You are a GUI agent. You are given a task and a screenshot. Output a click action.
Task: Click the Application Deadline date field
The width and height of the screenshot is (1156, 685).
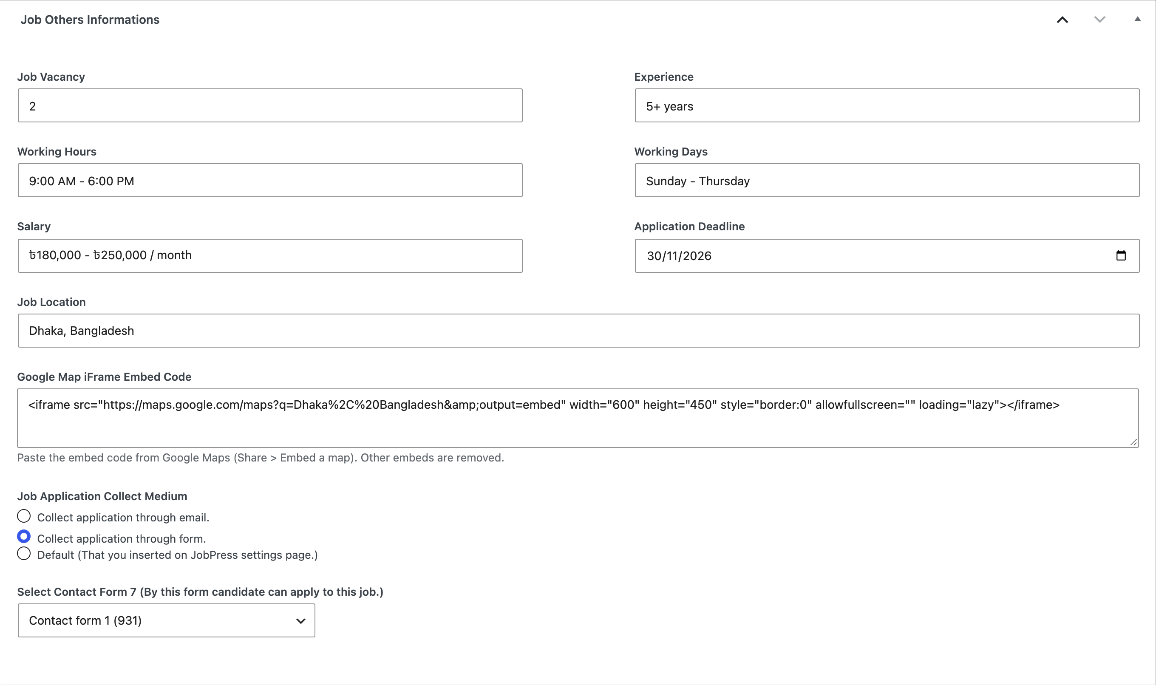(x=887, y=256)
